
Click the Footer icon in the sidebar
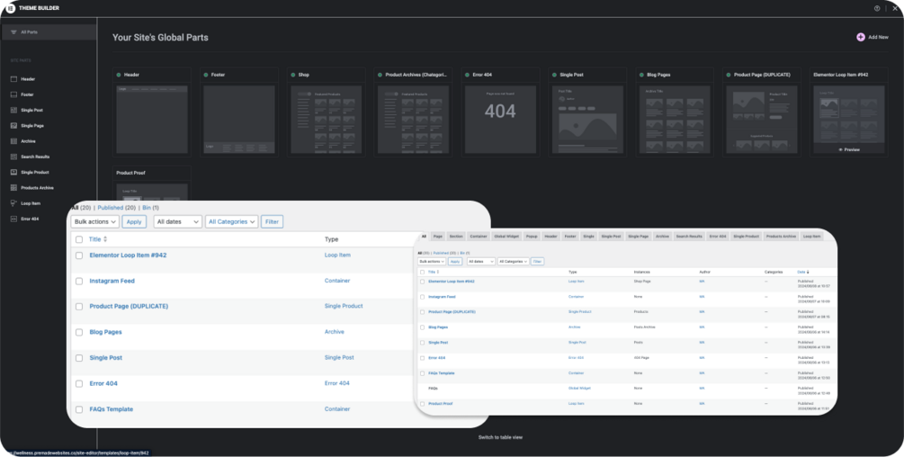pyautogui.click(x=13, y=94)
